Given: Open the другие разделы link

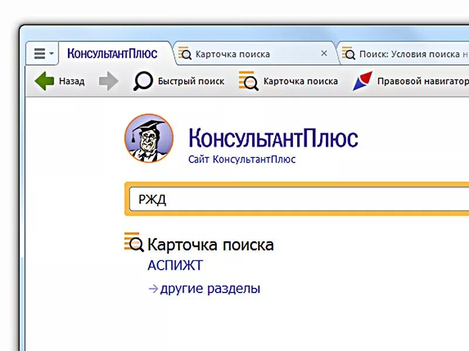Looking at the screenshot, I should [210, 288].
